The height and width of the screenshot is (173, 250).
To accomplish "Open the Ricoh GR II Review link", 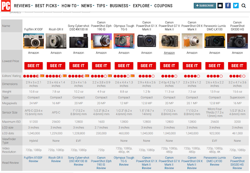I will [56, 159].
